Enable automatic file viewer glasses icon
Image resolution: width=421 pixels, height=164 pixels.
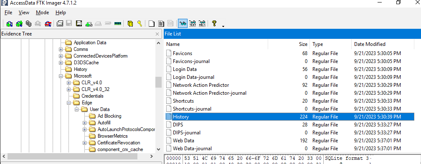coord(183,23)
